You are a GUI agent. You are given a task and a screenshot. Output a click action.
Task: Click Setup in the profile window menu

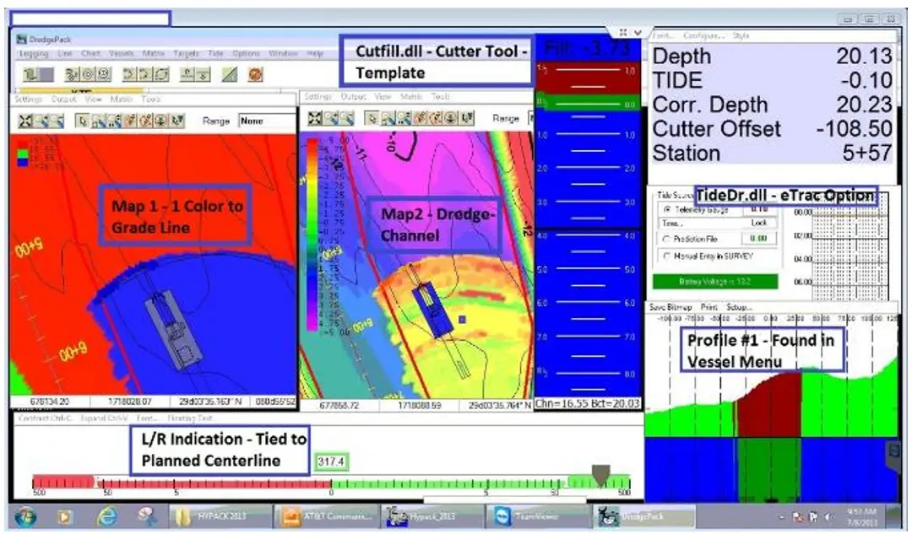click(x=740, y=307)
